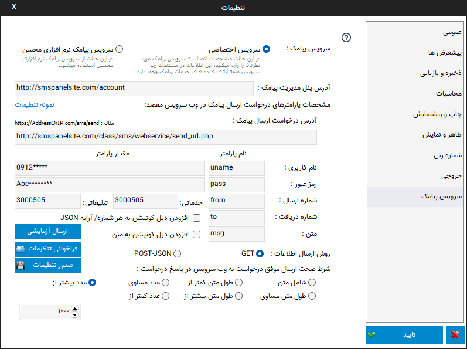Open the شماره زنی section
This screenshot has width=467, height=349.
[415, 155]
